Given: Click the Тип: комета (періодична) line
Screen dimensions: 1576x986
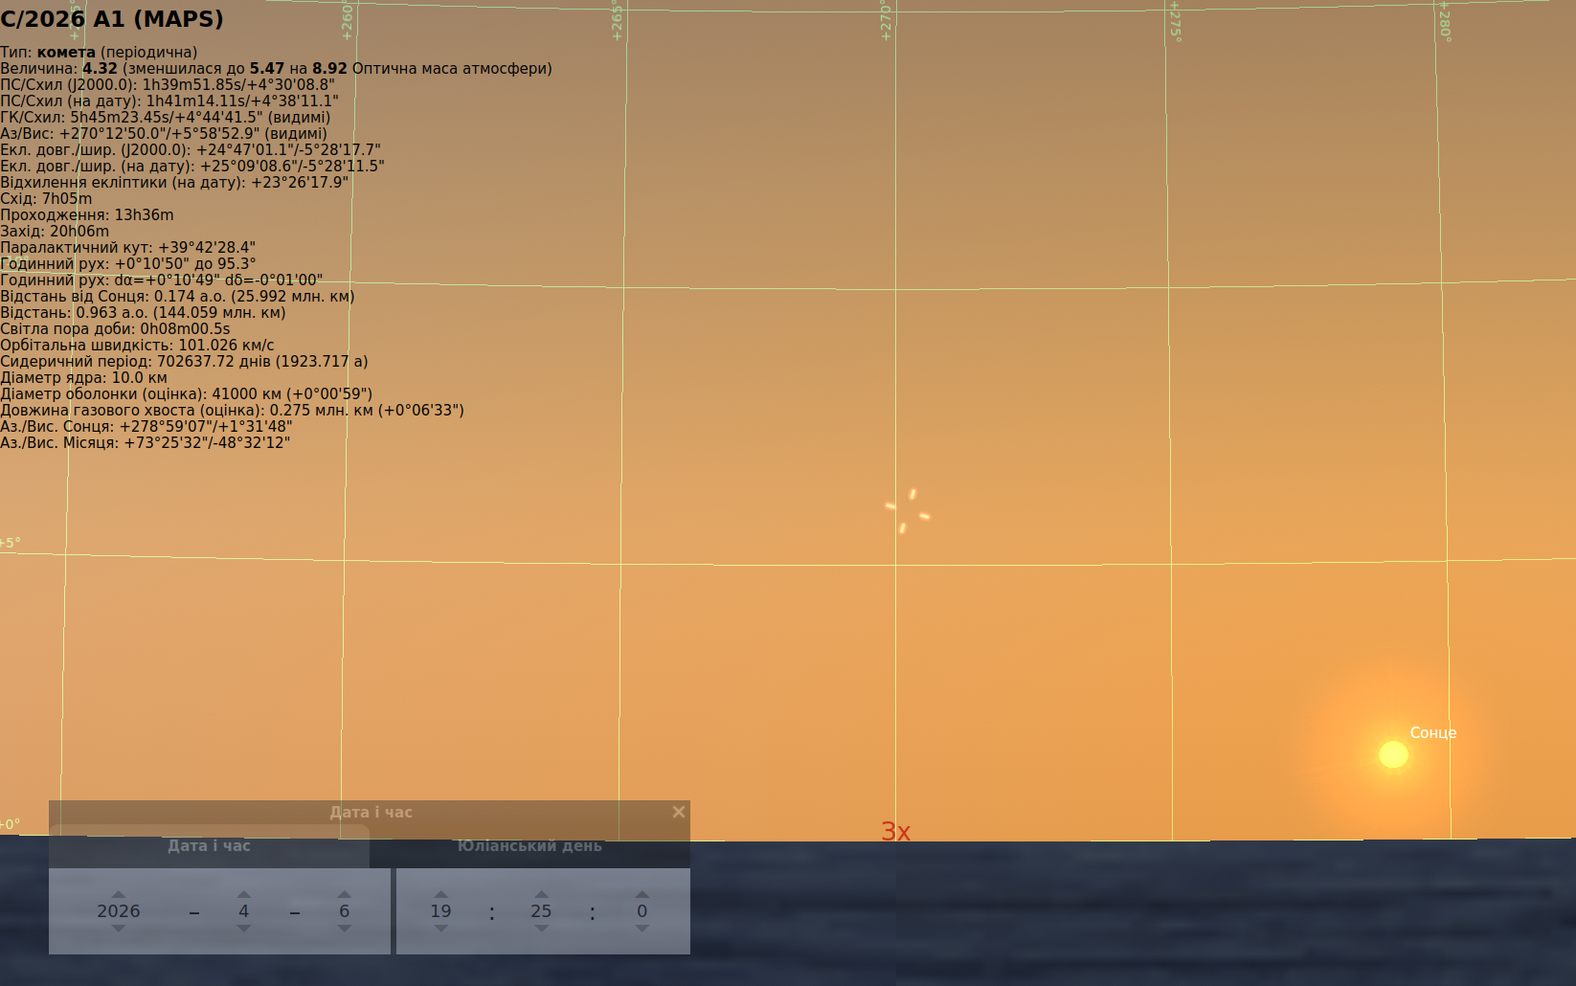Looking at the screenshot, I should pyautogui.click(x=99, y=53).
